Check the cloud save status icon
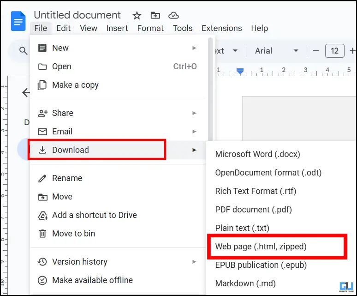357x296 pixels. (173, 16)
